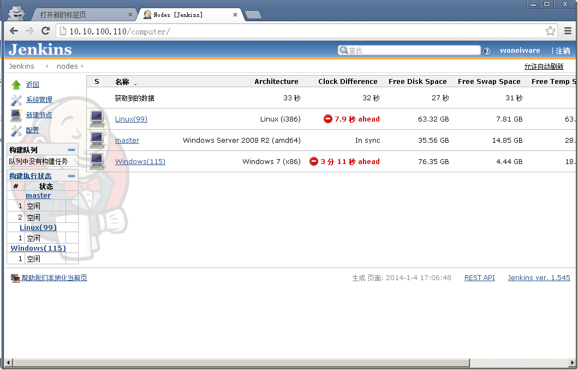
Task: Bookmark page with star icon
Action: click(550, 31)
